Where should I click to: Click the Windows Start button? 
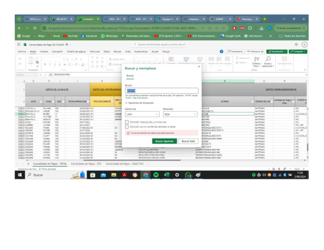(x=20, y=175)
